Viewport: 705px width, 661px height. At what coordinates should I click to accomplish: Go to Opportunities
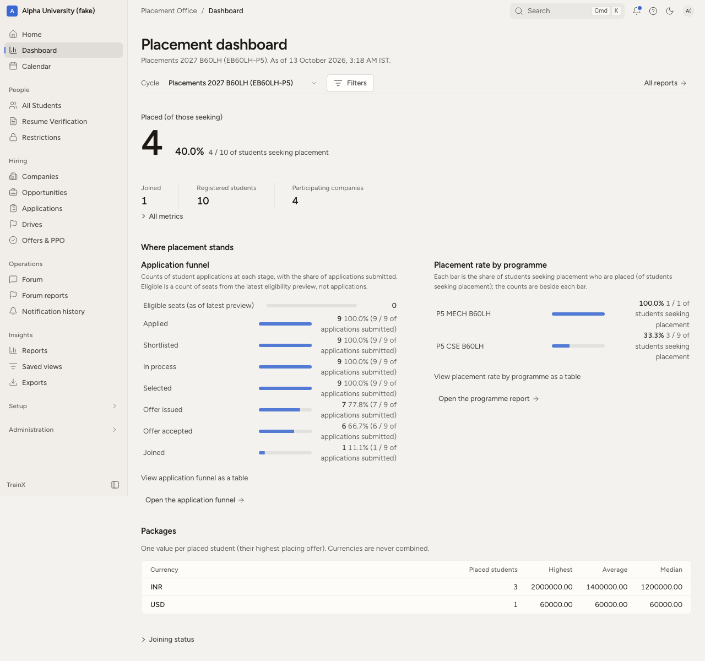pos(63,192)
